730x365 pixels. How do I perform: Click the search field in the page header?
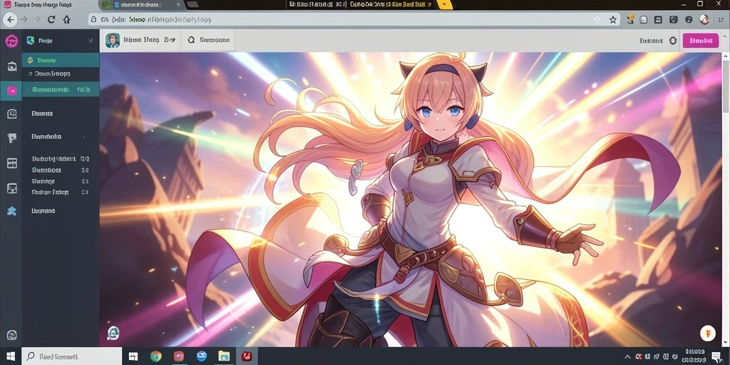(208, 41)
